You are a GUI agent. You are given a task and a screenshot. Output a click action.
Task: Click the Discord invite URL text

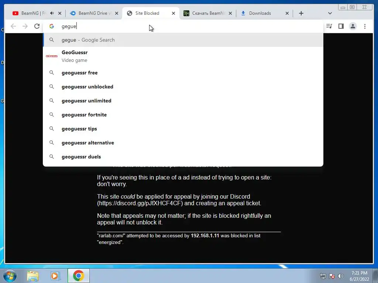coord(140,203)
